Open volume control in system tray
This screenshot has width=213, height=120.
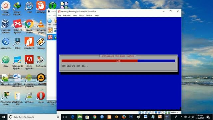click(193, 117)
